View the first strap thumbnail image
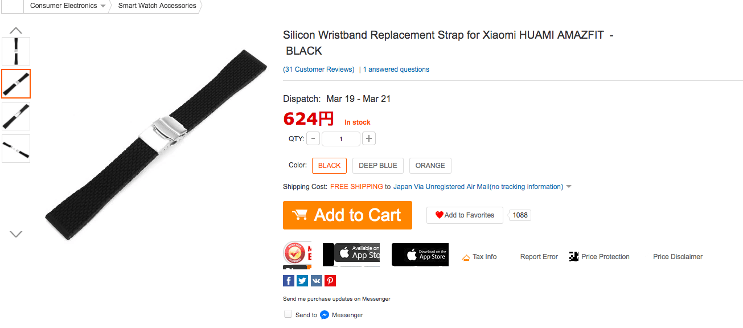Image resolution: width=743 pixels, height=328 pixels. 16,51
